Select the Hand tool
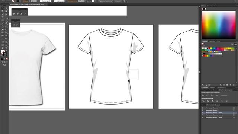Viewport: 238px width, 134px height. pyautogui.click(x=3, y=48)
